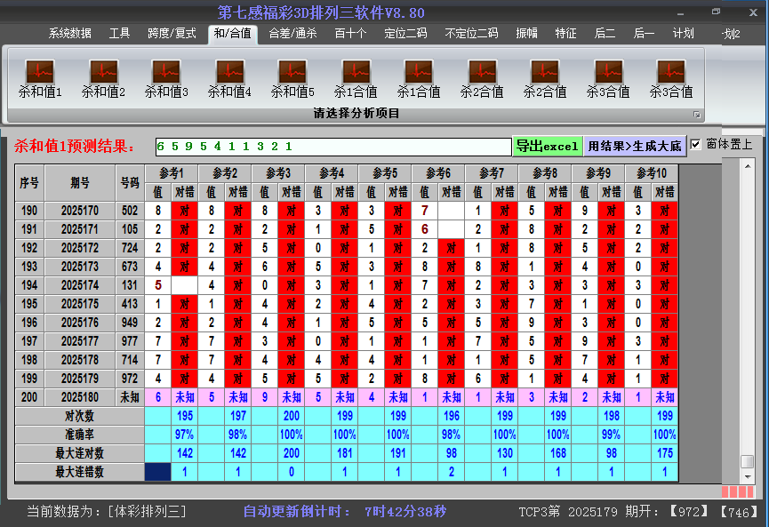Click the 杀和值1预测结果 red label
This screenshot has width=769, height=527.
pos(74,146)
